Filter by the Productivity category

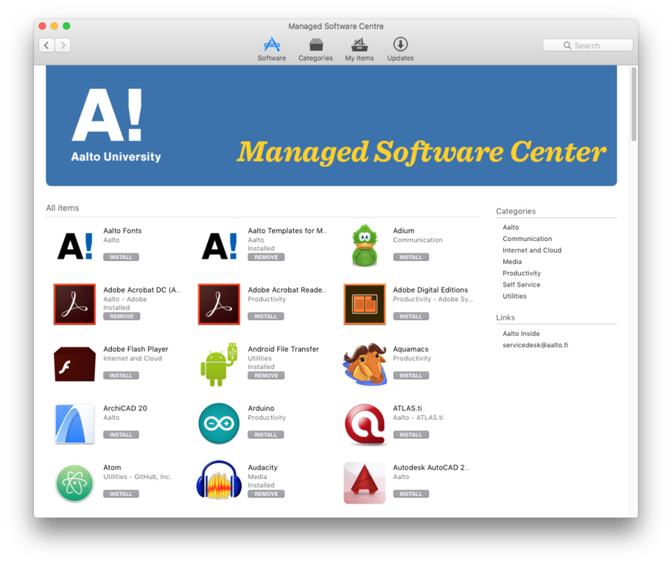[x=521, y=273]
